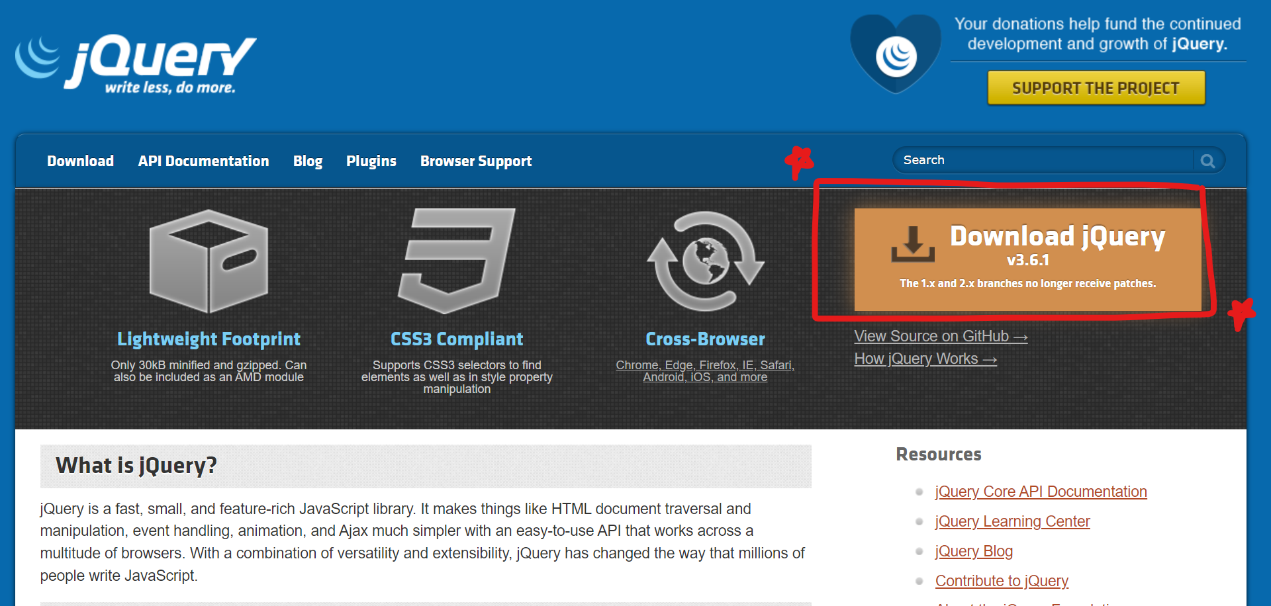Click the download arrow icon on orange button
This screenshot has width=1271, height=606.
click(913, 244)
